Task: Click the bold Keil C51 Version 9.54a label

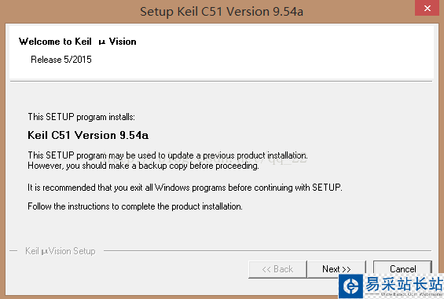Action: [x=88, y=135]
